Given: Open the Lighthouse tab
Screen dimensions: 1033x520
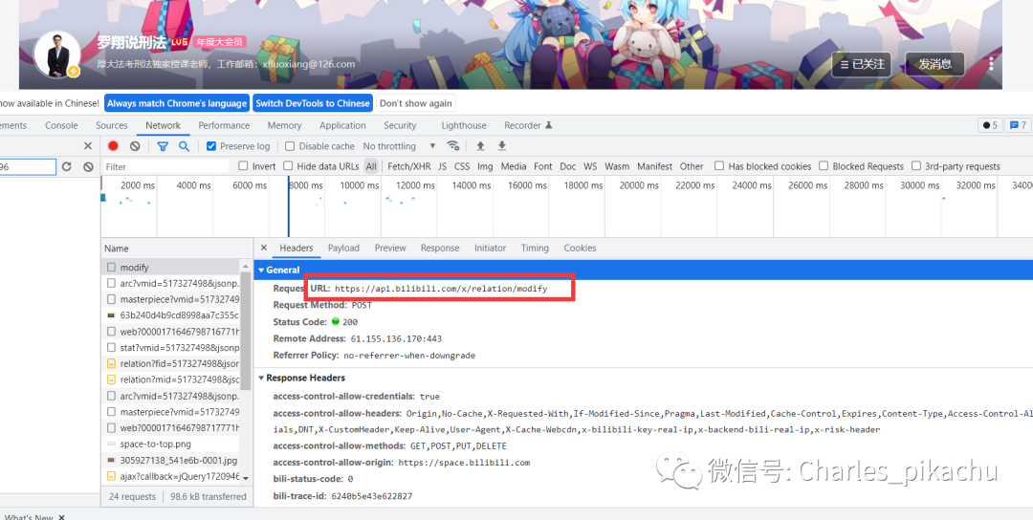Looking at the screenshot, I should tap(464, 125).
